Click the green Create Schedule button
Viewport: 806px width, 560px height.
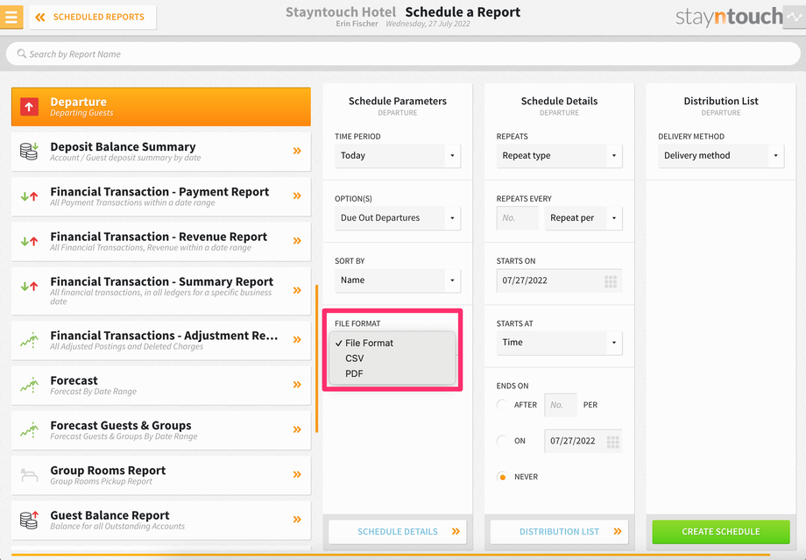[721, 532]
